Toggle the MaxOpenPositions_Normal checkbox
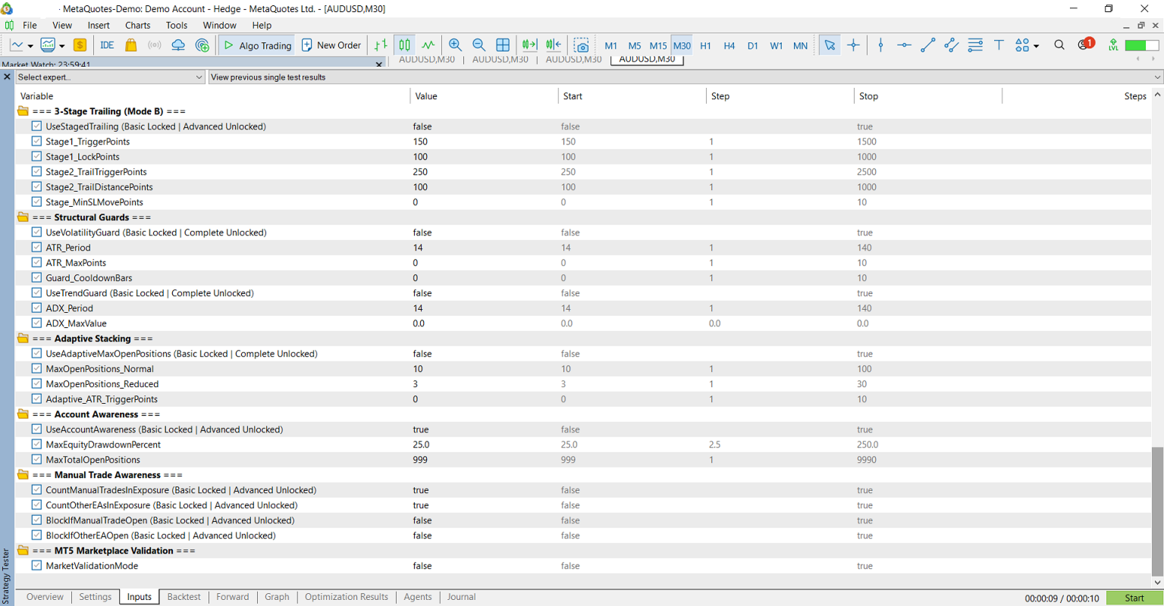 tap(36, 369)
